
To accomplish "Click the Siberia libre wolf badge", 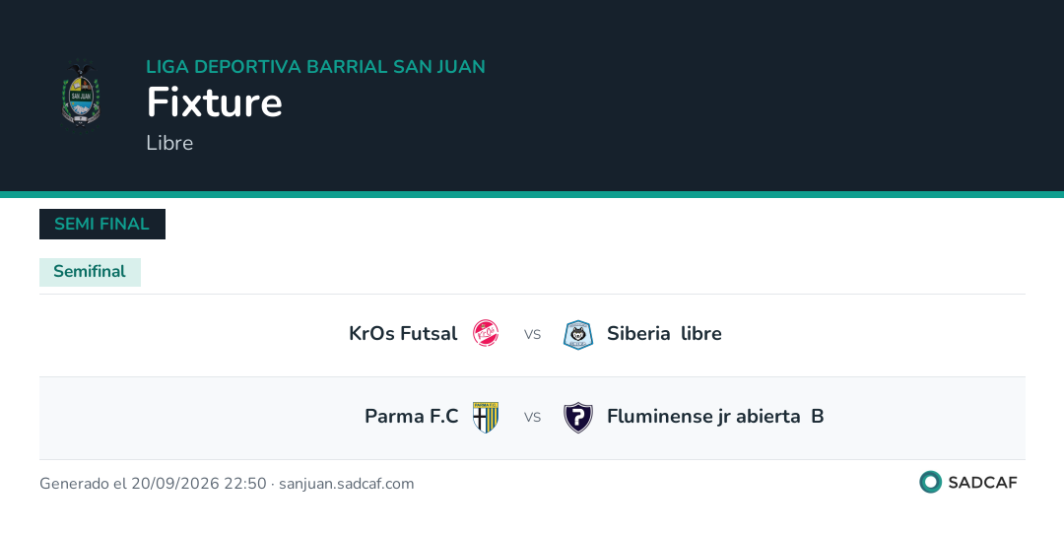I will pos(578,334).
